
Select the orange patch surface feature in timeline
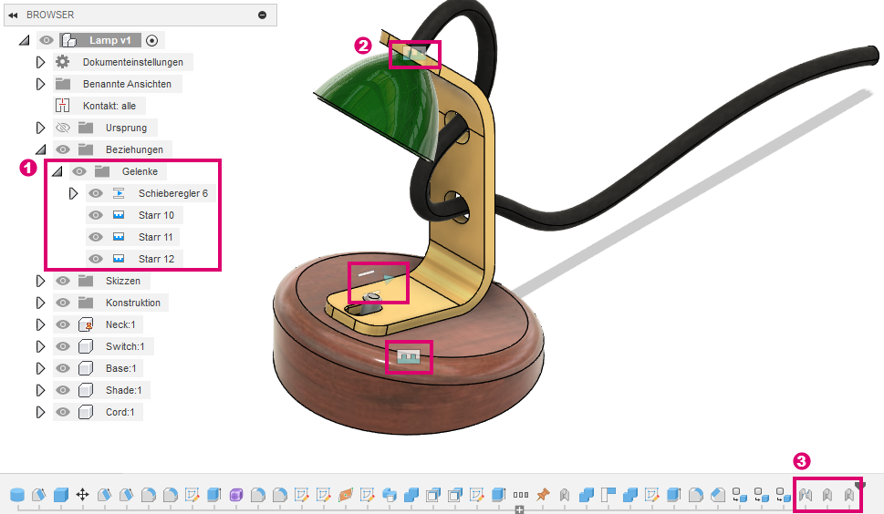[x=346, y=495]
